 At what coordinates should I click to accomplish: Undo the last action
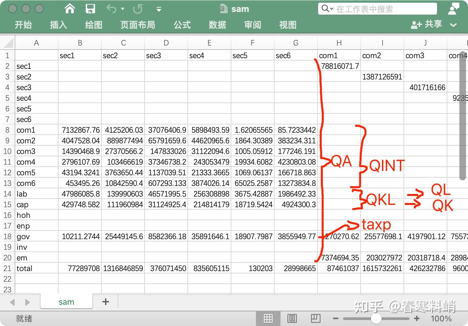[111, 9]
